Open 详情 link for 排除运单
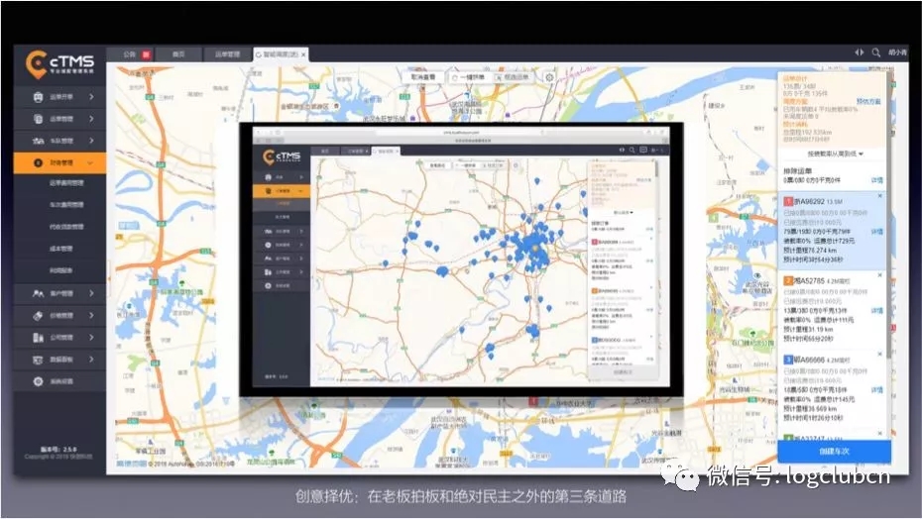This screenshot has height=519, width=922. 876,180
